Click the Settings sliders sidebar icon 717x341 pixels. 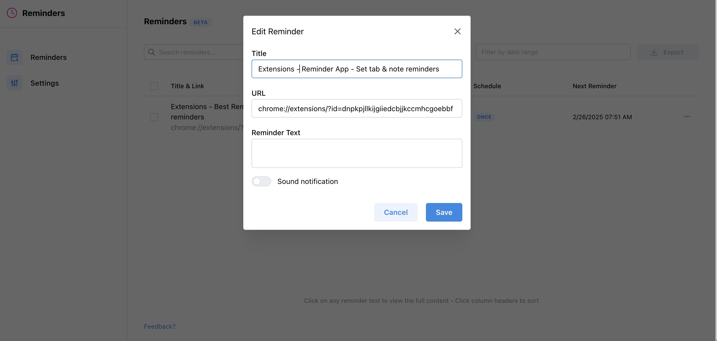click(x=14, y=83)
